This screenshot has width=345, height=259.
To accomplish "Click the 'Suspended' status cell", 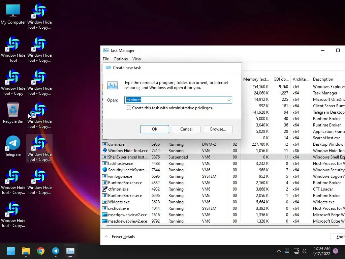I will point(178,157).
